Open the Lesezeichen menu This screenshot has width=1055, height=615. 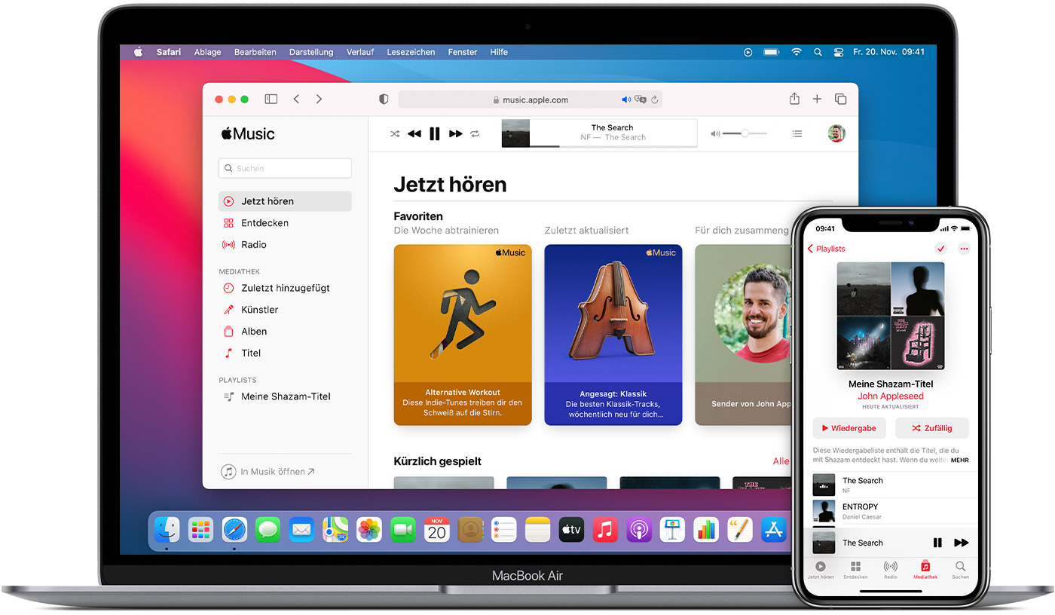[411, 52]
